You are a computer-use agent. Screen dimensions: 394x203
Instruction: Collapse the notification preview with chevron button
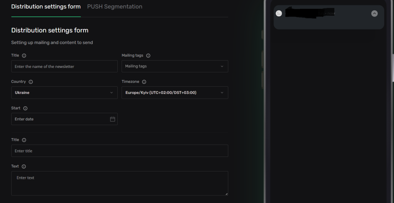tap(374, 13)
